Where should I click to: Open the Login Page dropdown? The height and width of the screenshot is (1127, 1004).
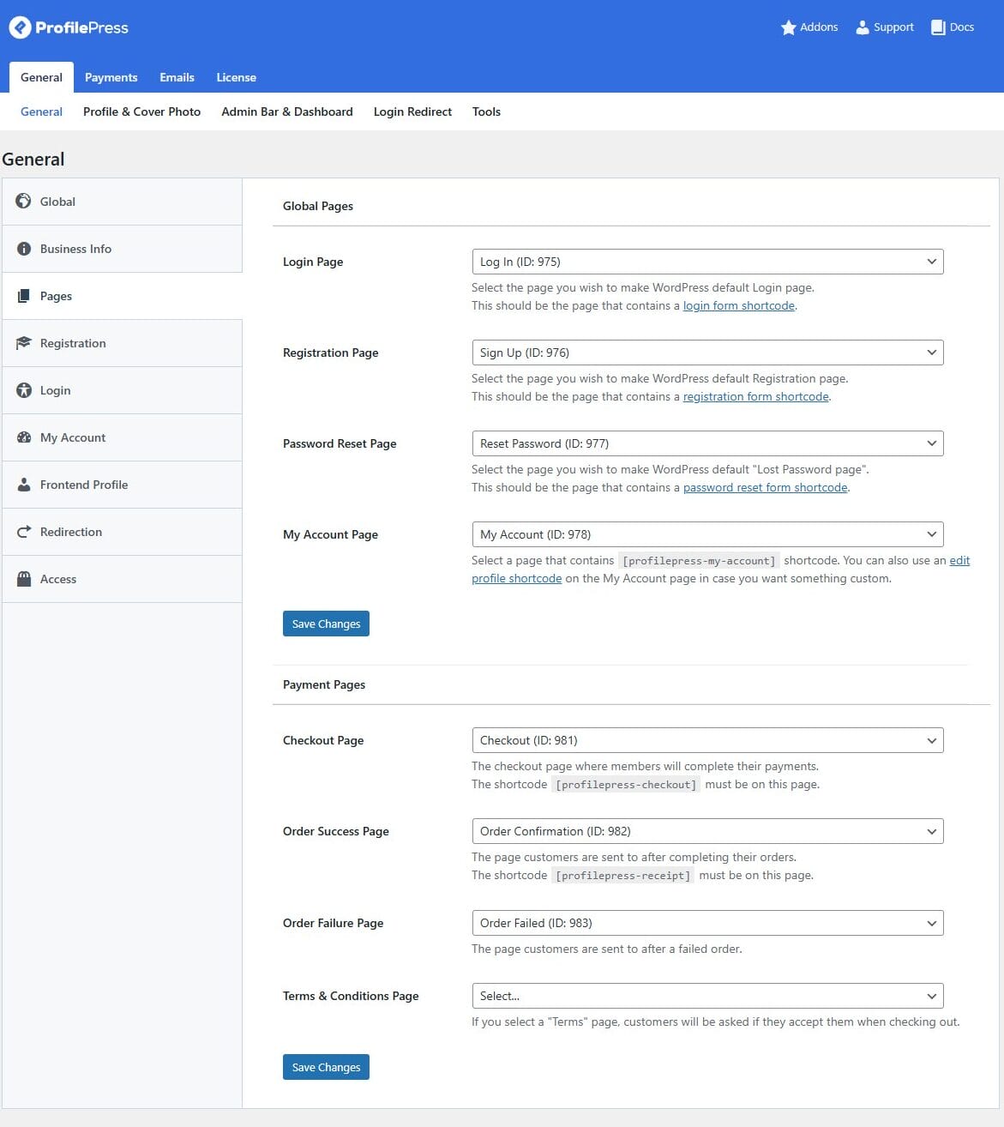click(x=707, y=262)
